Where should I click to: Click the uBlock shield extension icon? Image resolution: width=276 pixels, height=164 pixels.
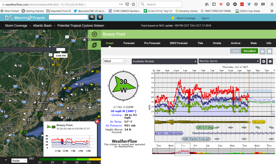click(x=221, y=4)
